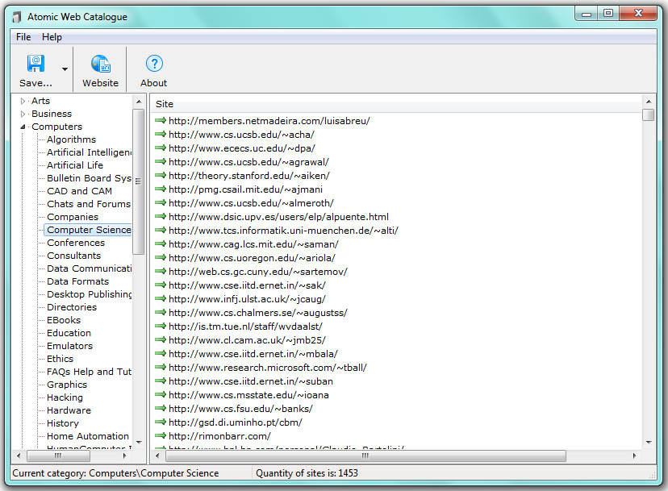This screenshot has width=668, height=491.
Task: Click the Current category status text
Action: pyautogui.click(x=115, y=473)
